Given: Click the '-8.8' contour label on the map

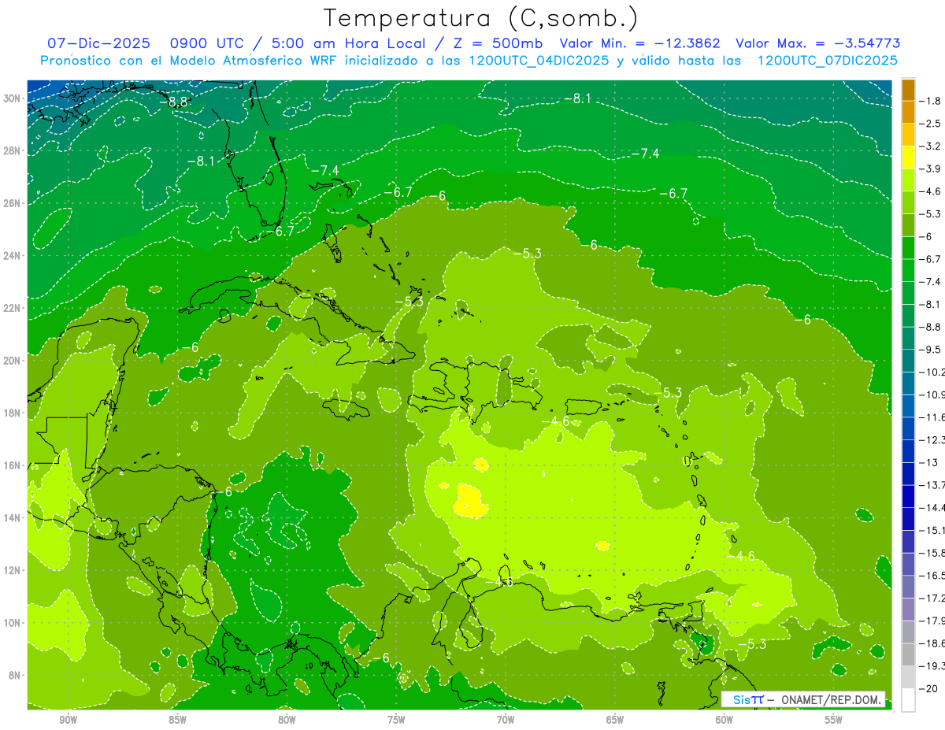Looking at the screenshot, I should point(172,102).
